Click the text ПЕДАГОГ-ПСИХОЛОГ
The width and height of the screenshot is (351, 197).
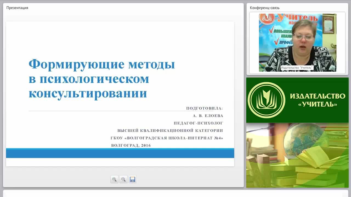pos(198,123)
